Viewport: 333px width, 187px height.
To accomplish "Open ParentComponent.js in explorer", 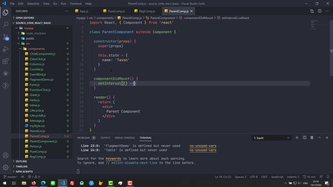I will point(43,141).
